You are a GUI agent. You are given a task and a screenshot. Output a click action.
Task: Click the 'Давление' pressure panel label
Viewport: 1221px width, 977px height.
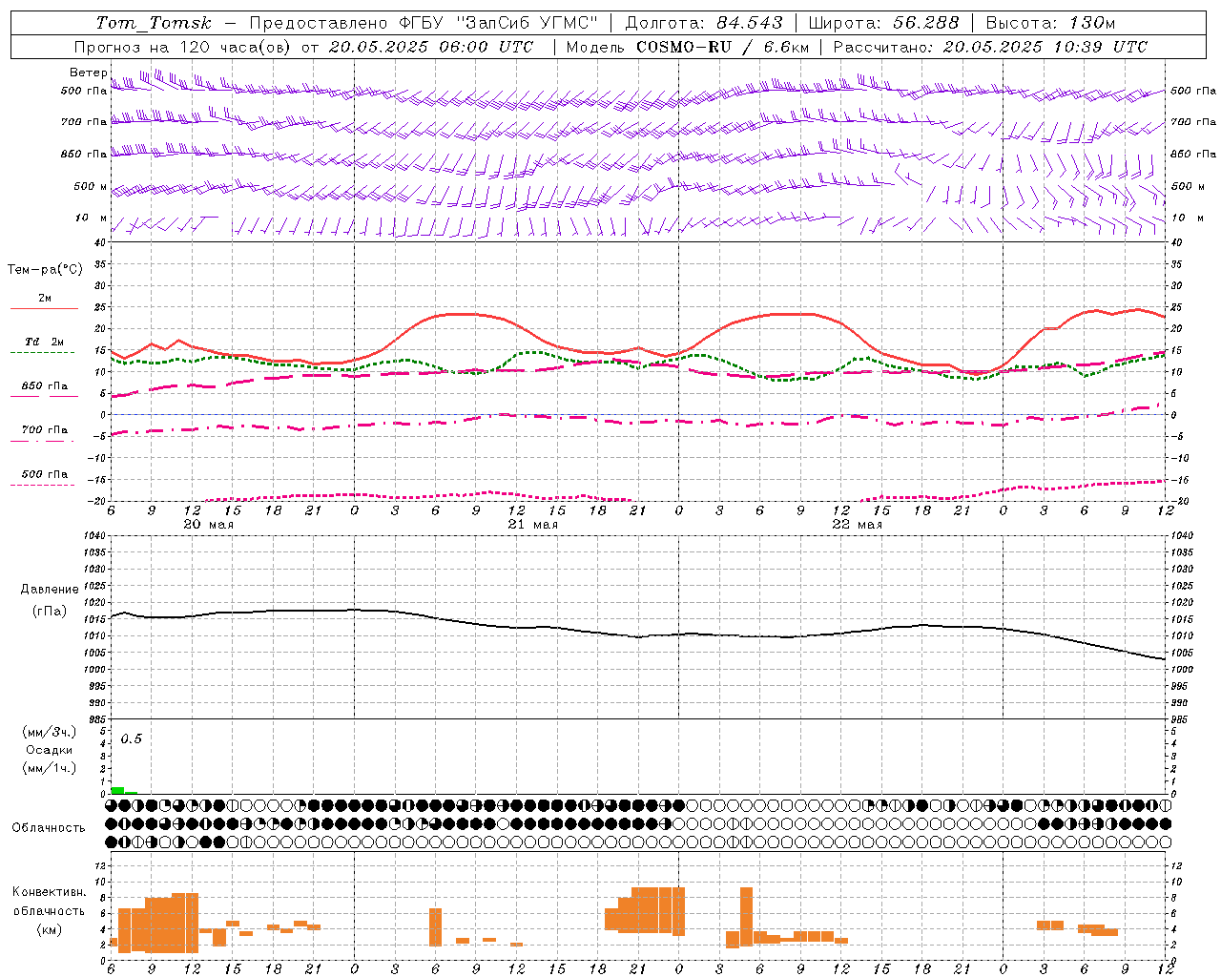pos(50,590)
